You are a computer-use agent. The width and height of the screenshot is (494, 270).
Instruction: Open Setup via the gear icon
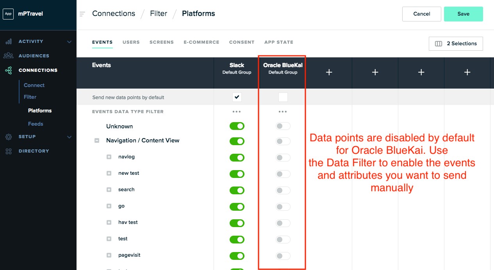tap(9, 137)
